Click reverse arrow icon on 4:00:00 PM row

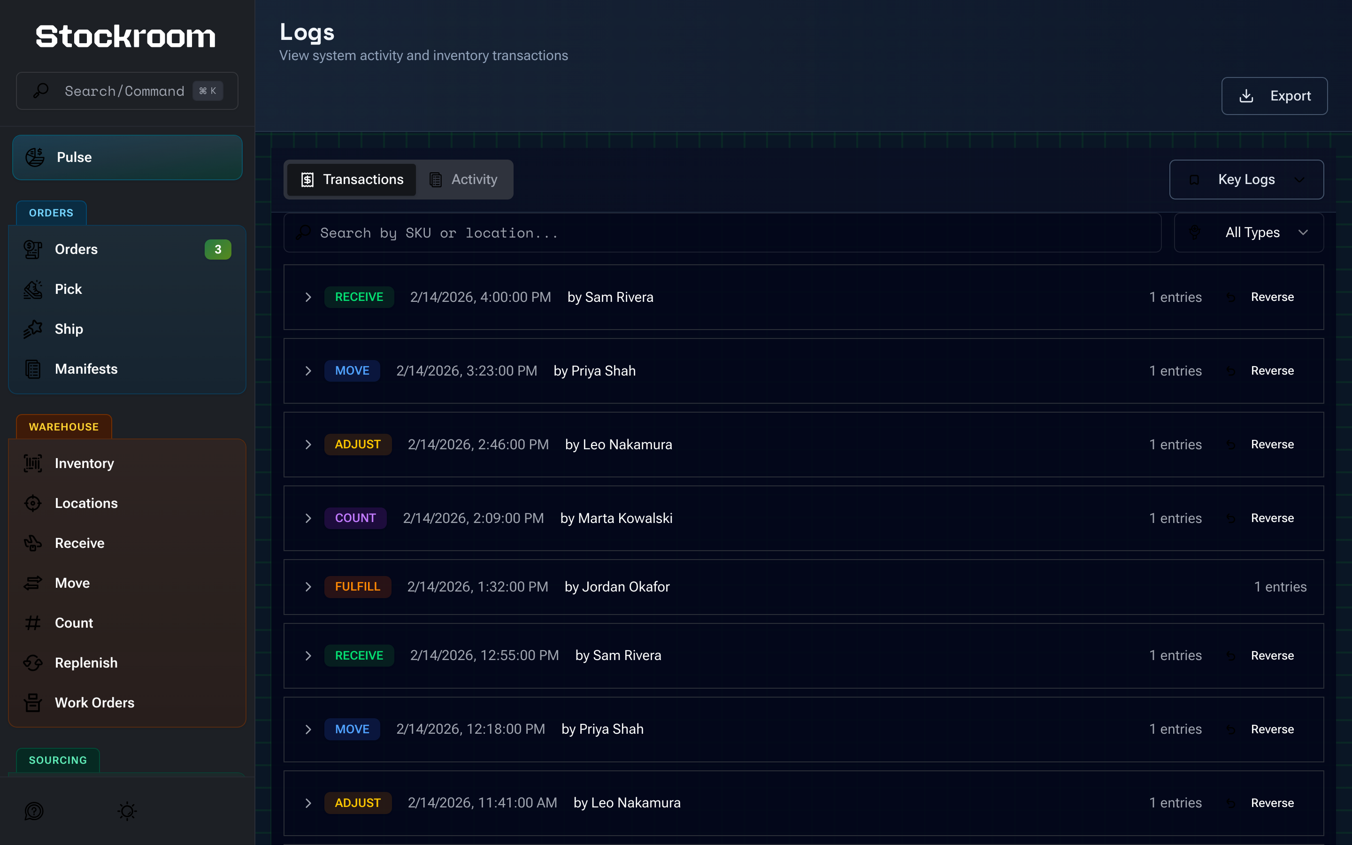[x=1231, y=297]
